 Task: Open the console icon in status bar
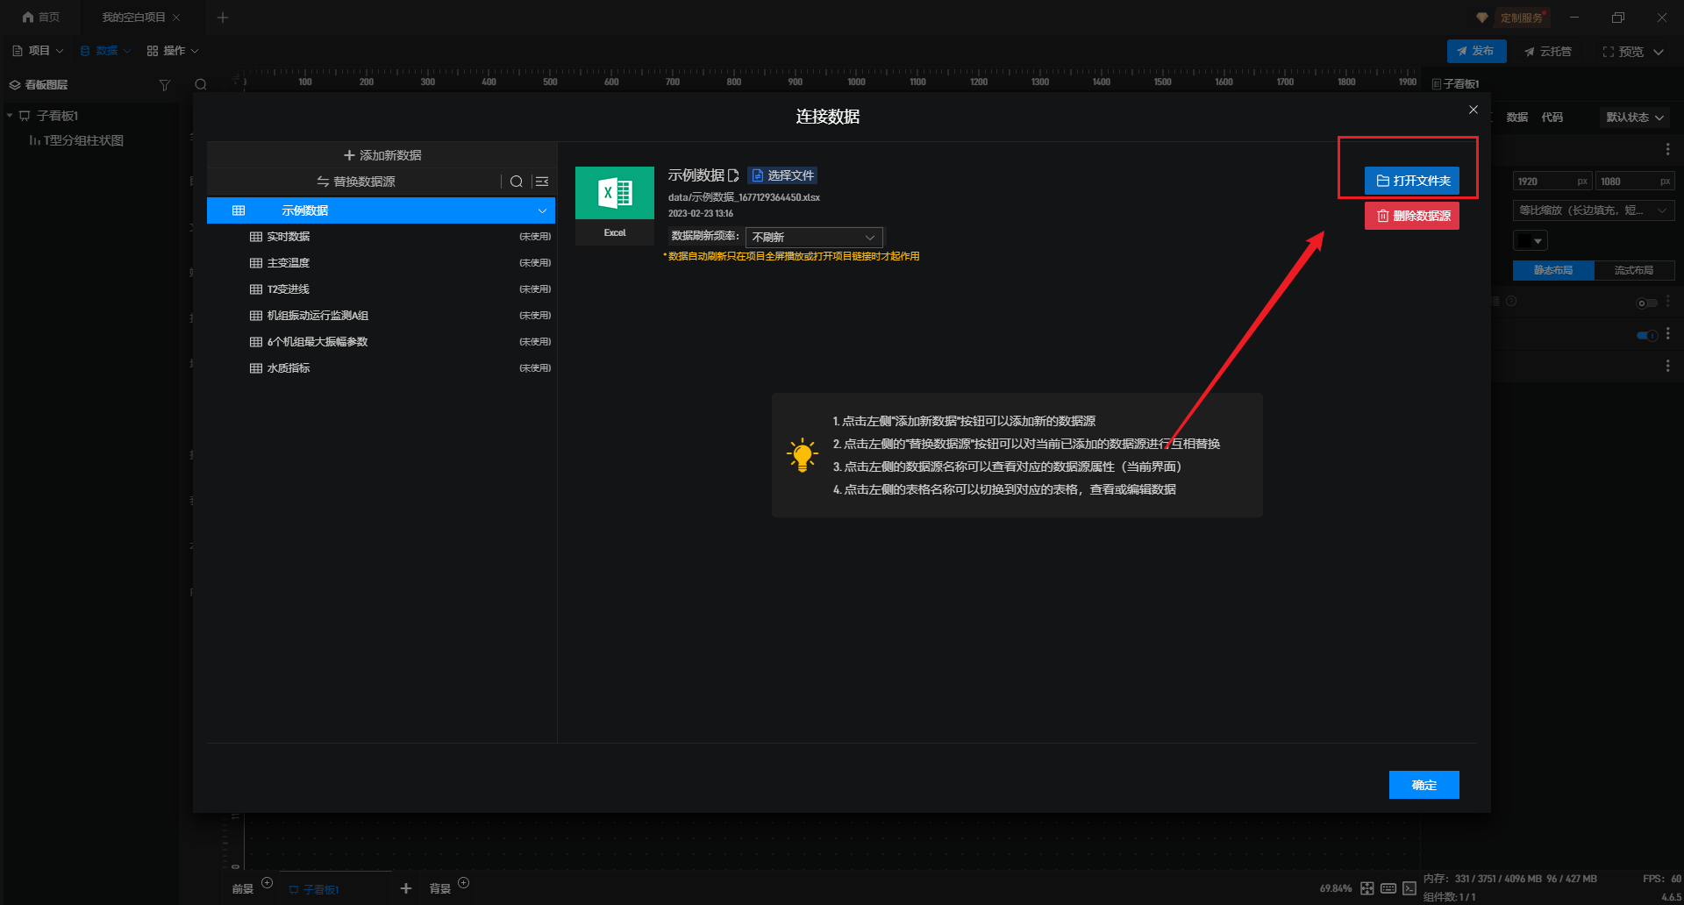click(1409, 888)
